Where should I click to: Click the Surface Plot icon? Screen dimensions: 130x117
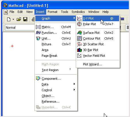click(x=79, y=33)
